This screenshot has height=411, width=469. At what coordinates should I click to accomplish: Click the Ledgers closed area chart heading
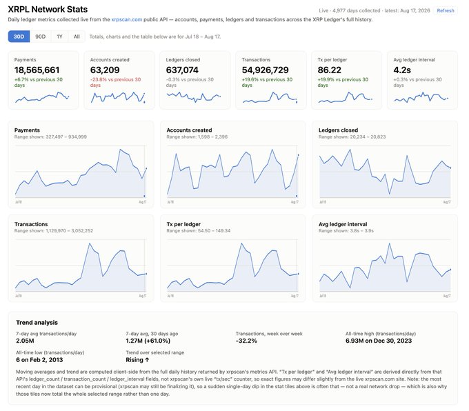tap(338, 130)
